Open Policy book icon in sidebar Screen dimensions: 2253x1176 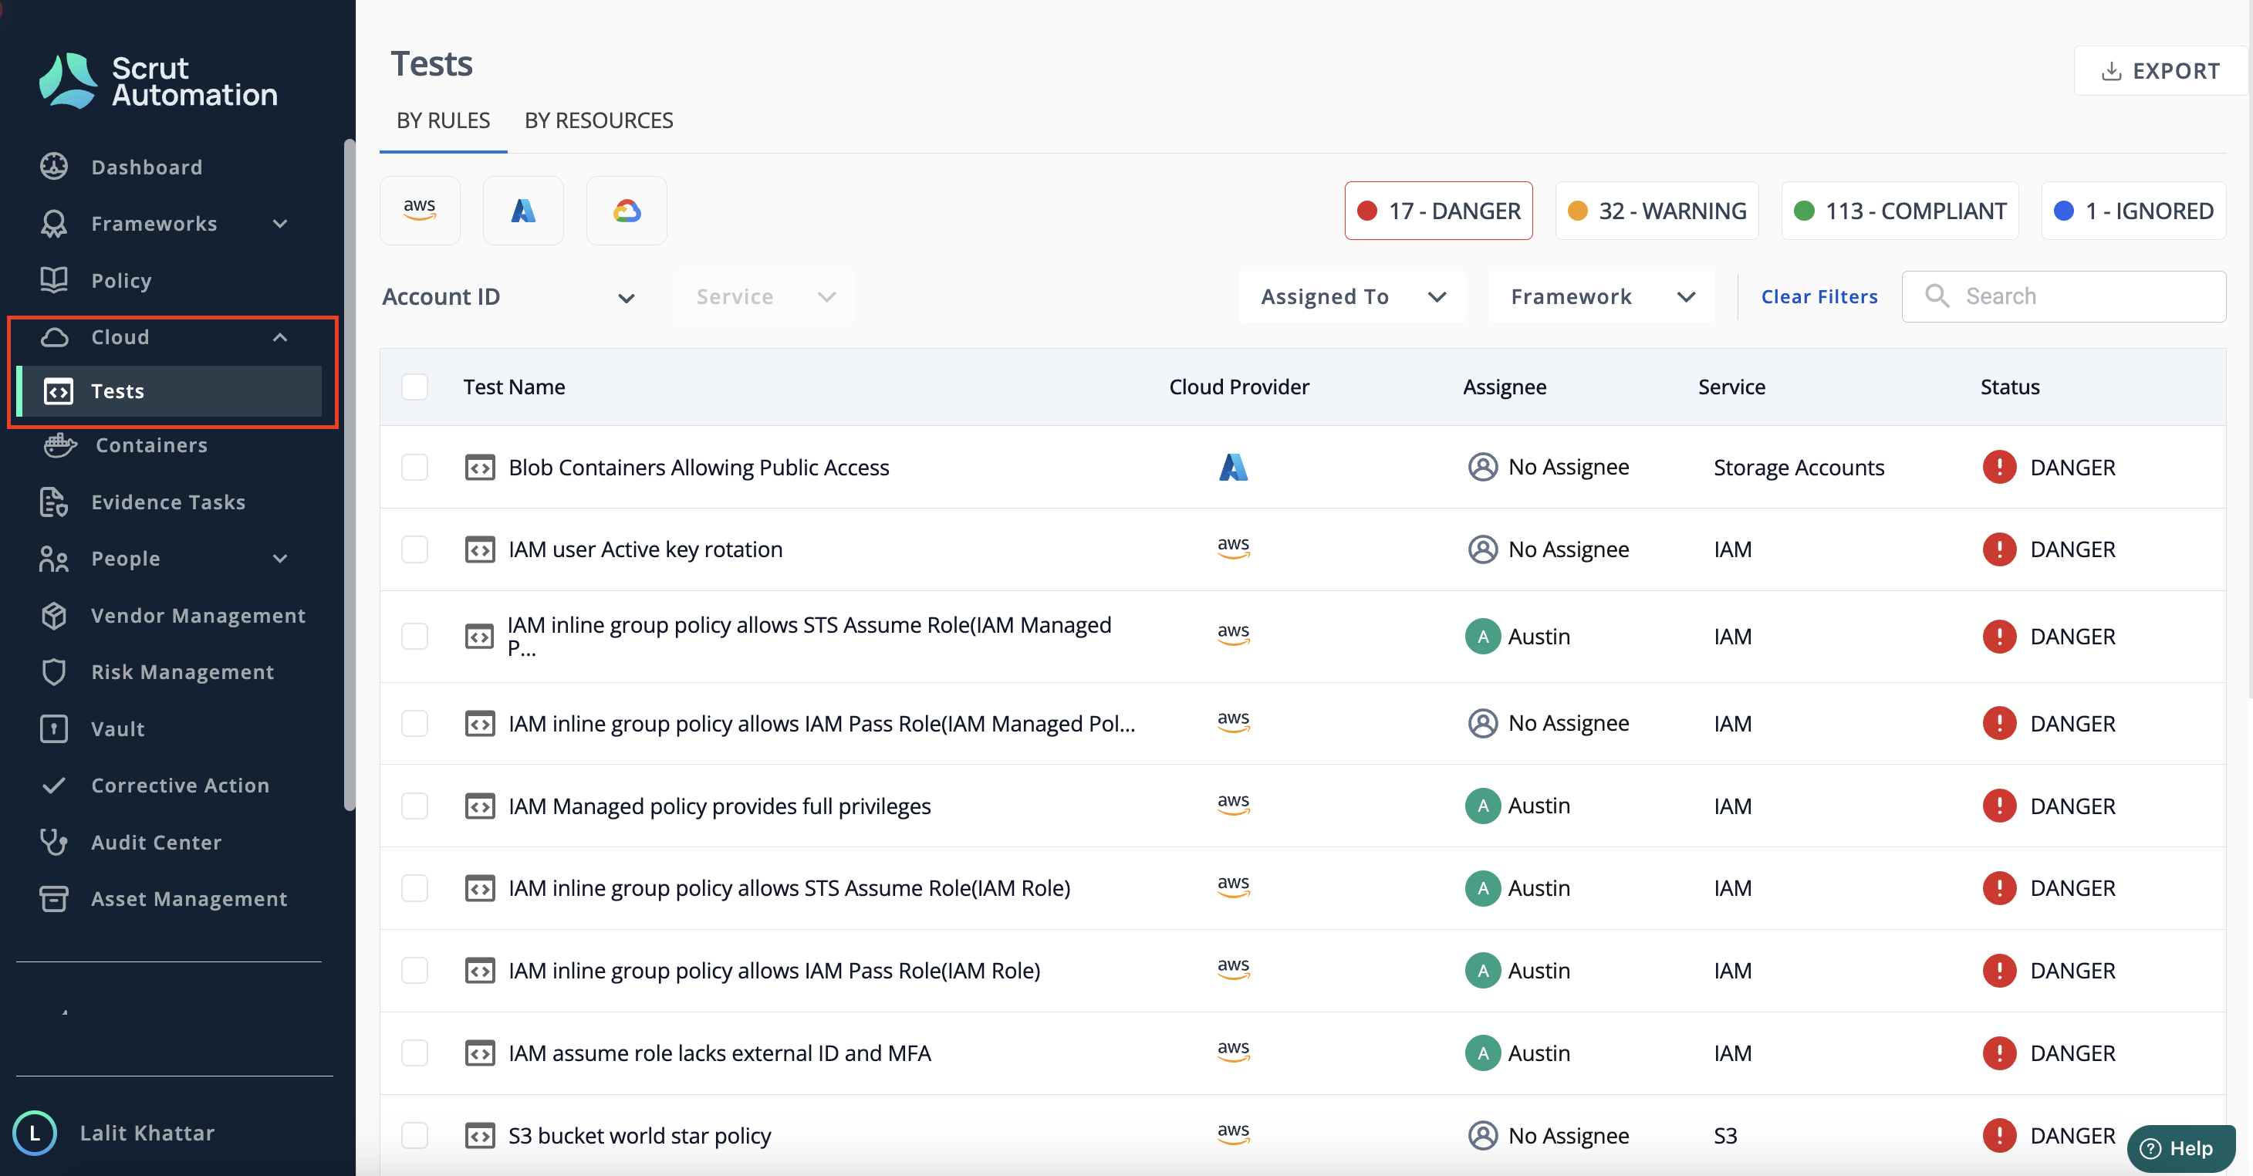(x=54, y=280)
